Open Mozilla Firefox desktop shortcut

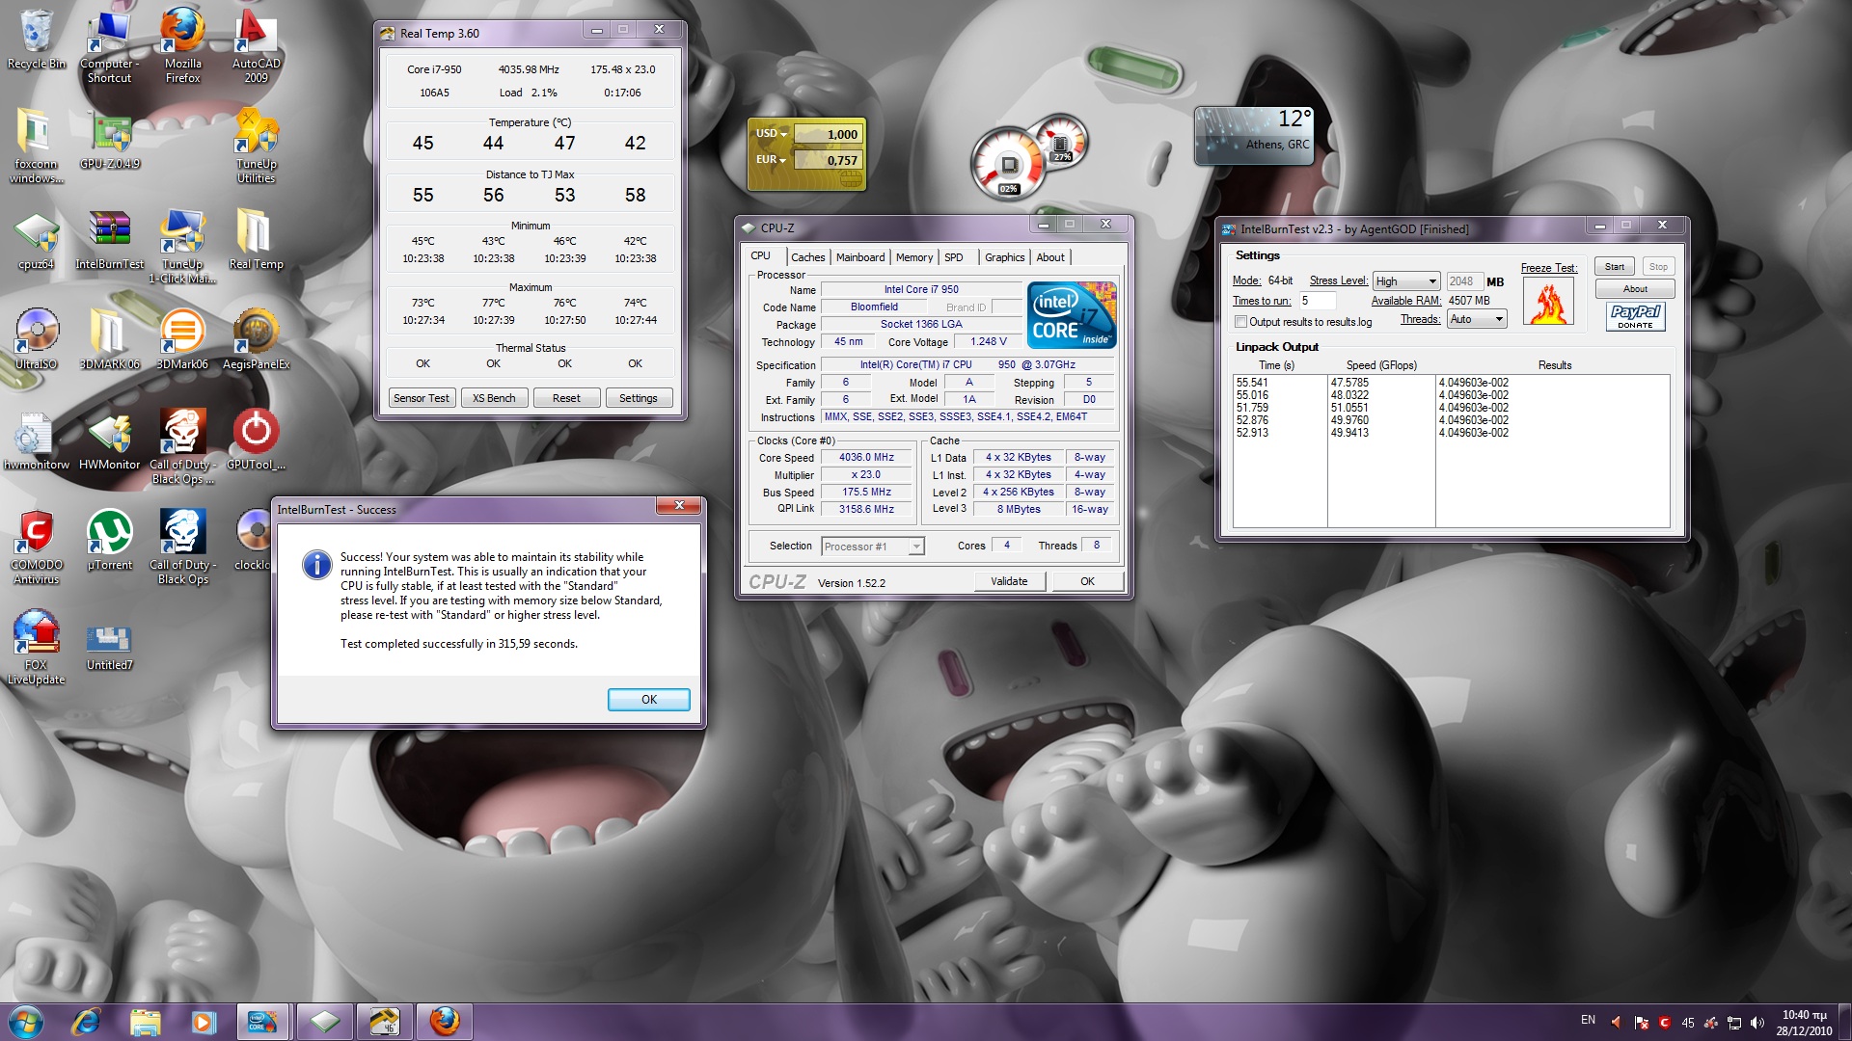pyautogui.click(x=182, y=43)
